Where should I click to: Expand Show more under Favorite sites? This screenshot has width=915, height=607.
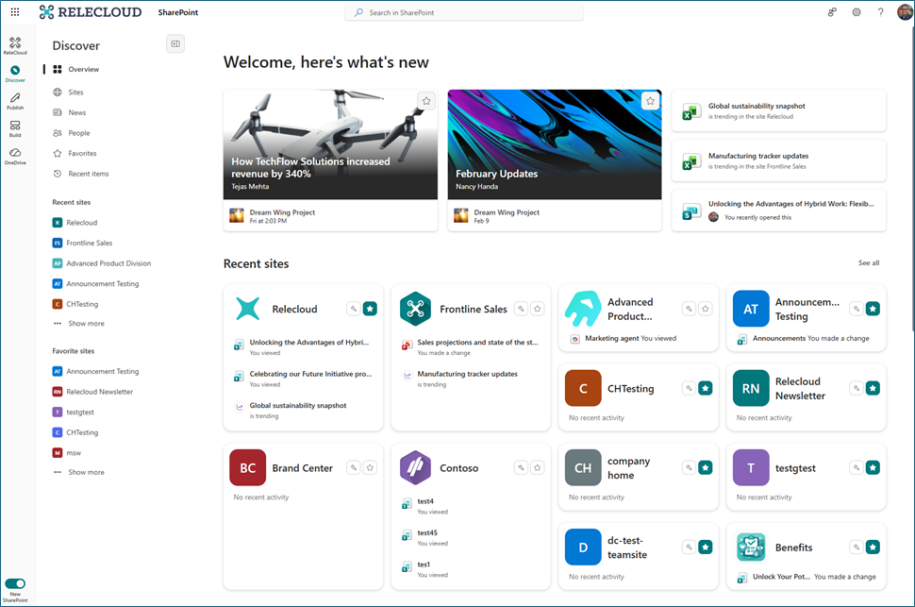pyautogui.click(x=86, y=472)
